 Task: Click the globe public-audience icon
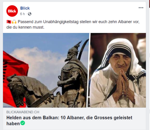[x=29, y=14]
